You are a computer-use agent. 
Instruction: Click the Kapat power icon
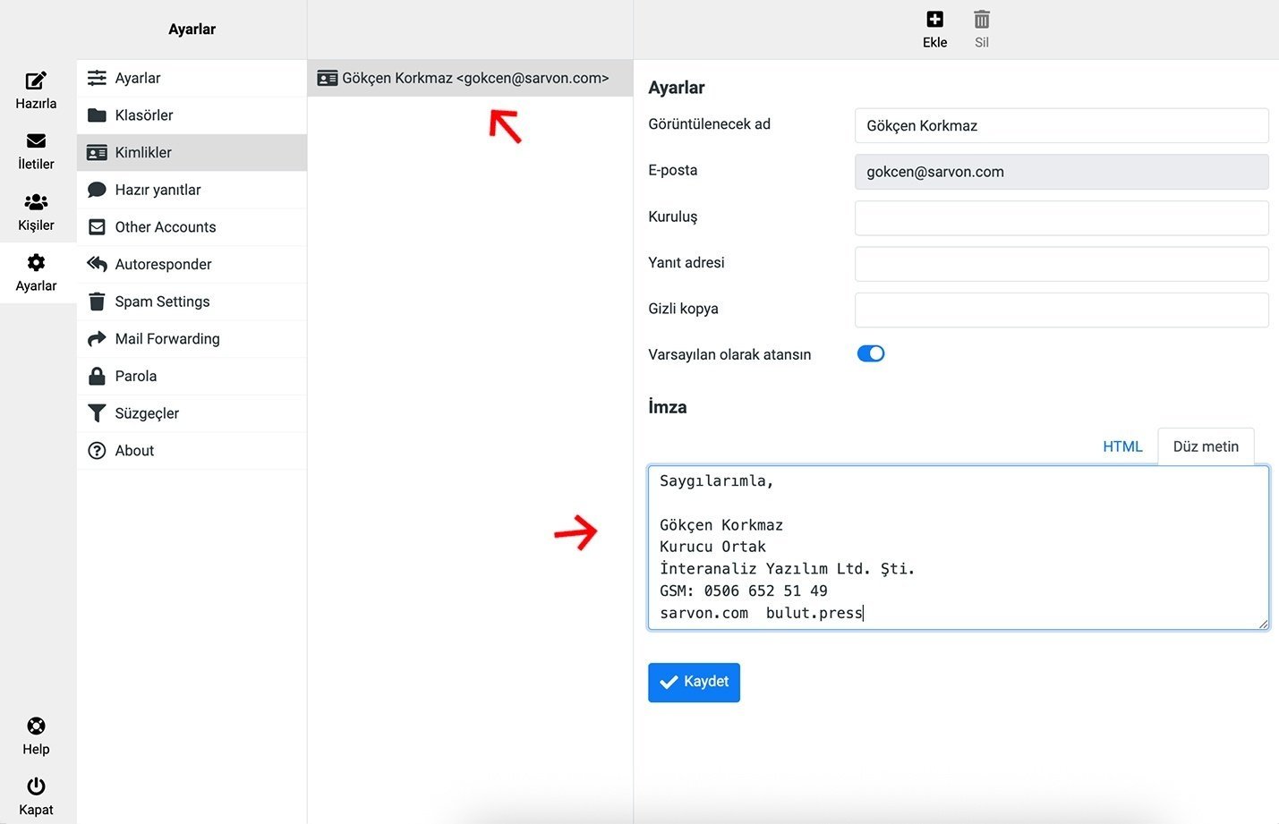(x=36, y=786)
